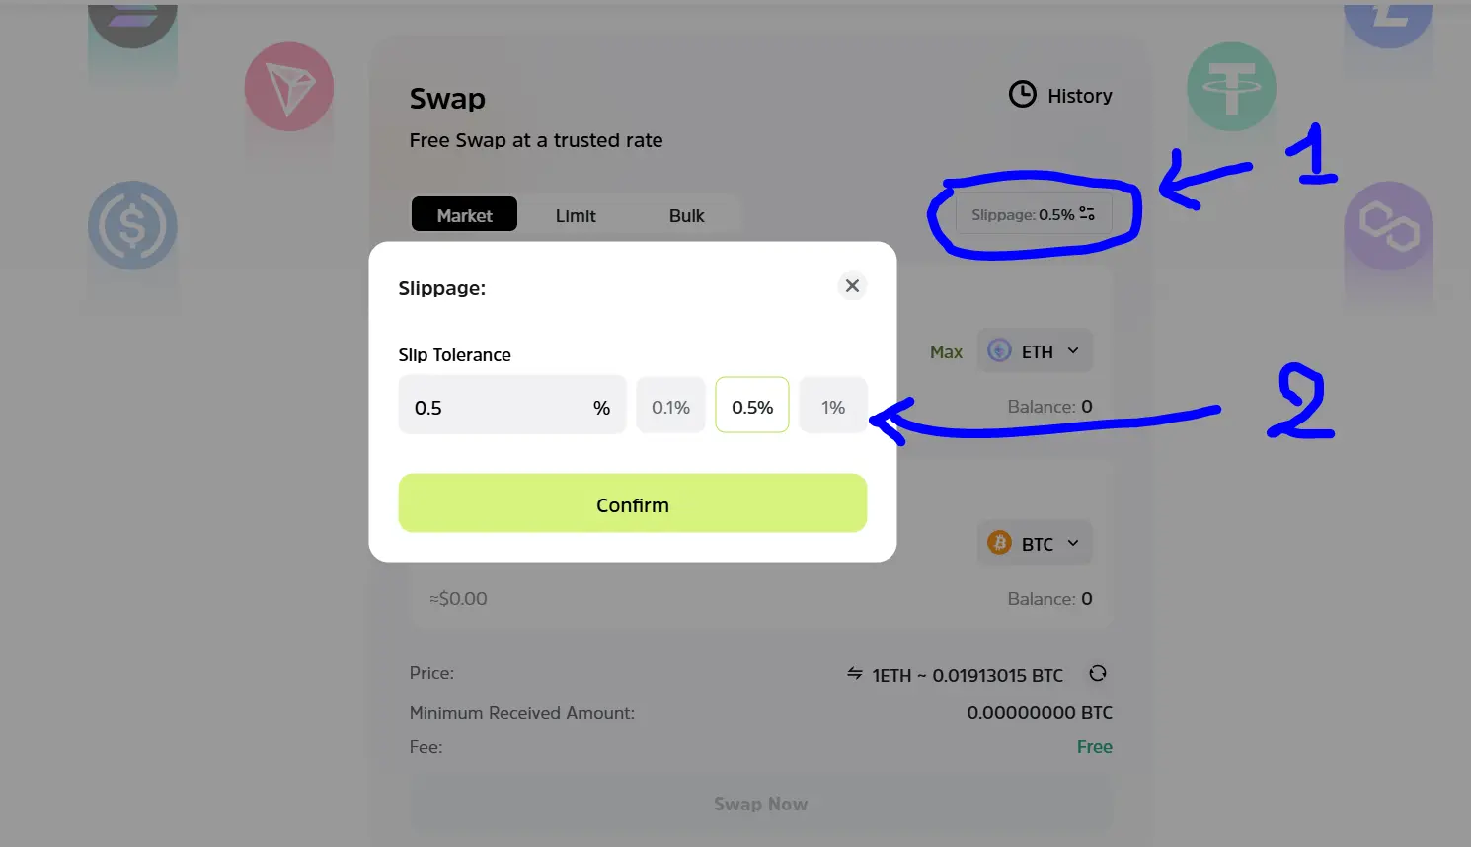This screenshot has height=847, width=1471.
Task: Close the Slippage dialog with X
Action: click(x=852, y=286)
